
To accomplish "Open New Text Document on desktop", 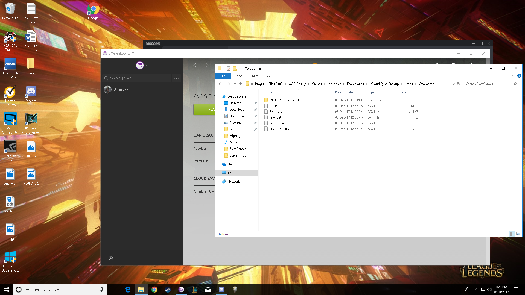I will [31, 13].
